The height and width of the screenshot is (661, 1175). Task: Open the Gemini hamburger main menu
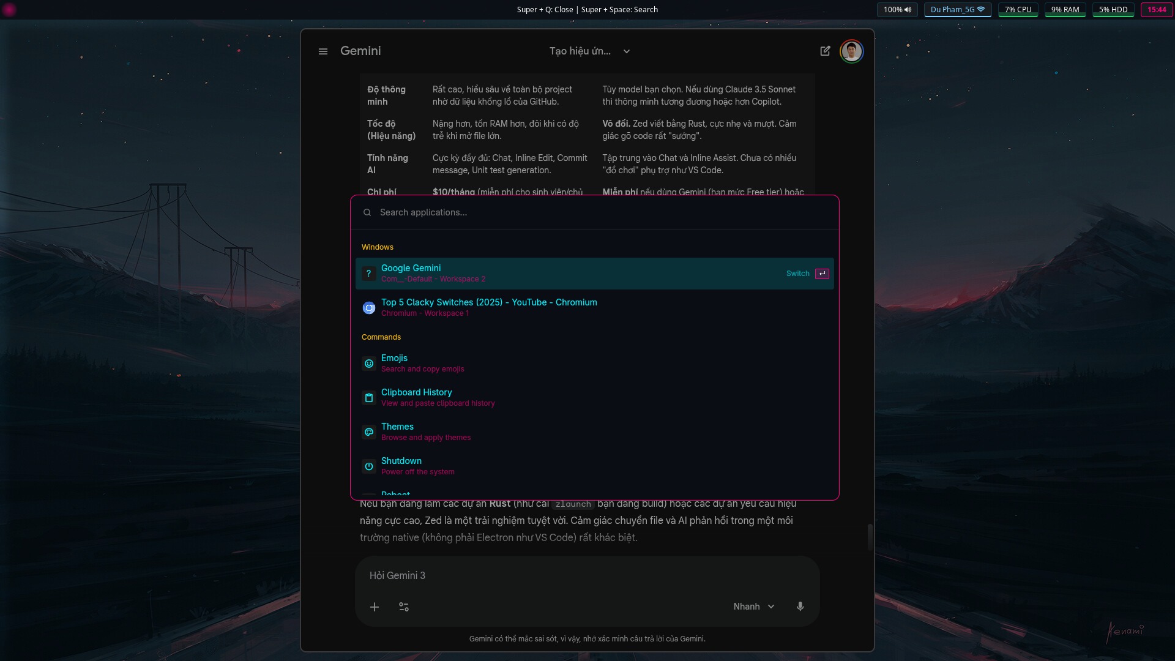click(x=323, y=51)
